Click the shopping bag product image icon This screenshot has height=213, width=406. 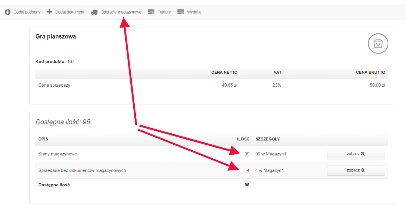(378, 44)
